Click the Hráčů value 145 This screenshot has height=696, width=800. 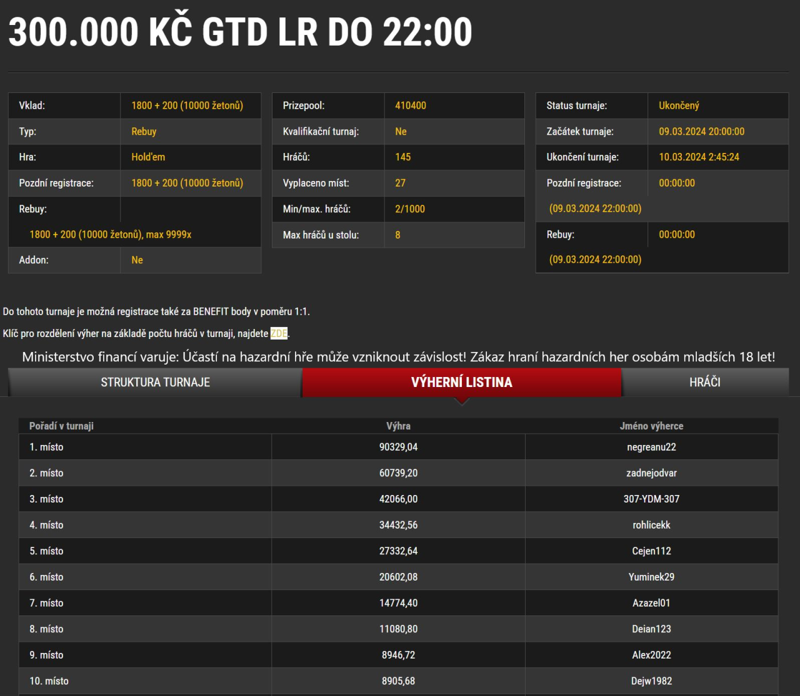pyautogui.click(x=403, y=157)
